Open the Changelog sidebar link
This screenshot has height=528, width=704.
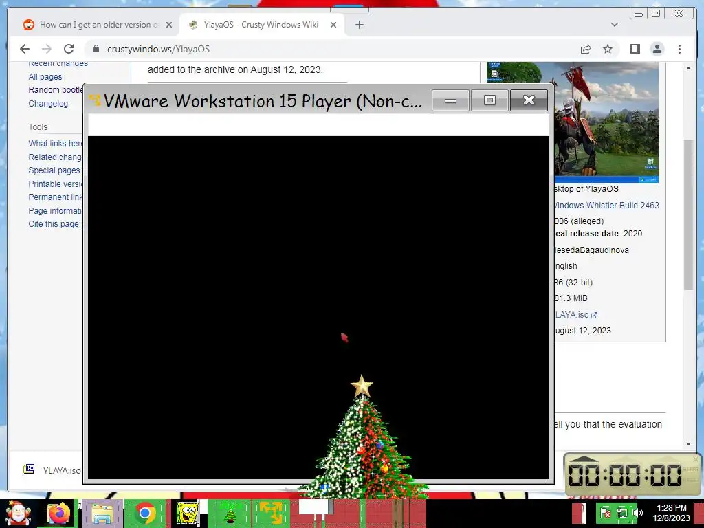(48, 104)
